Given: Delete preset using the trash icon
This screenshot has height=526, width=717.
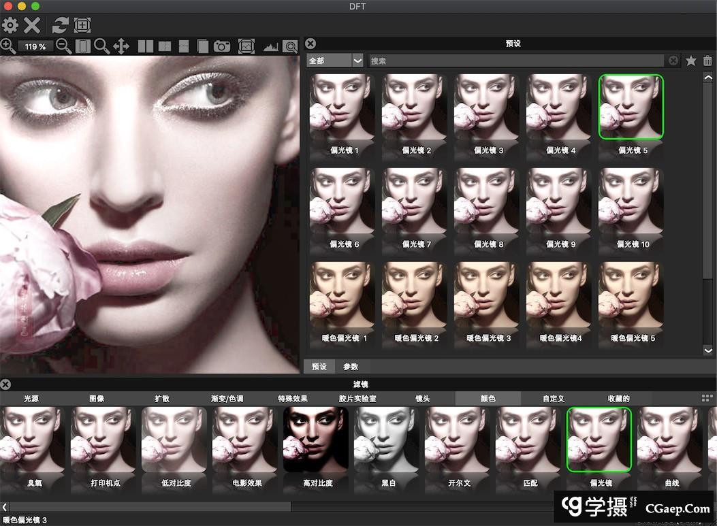Looking at the screenshot, I should tap(707, 61).
